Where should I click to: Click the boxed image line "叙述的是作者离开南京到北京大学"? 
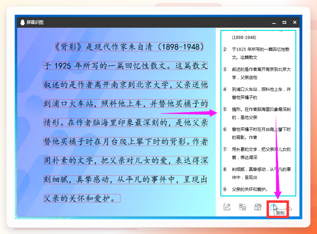(x=126, y=85)
